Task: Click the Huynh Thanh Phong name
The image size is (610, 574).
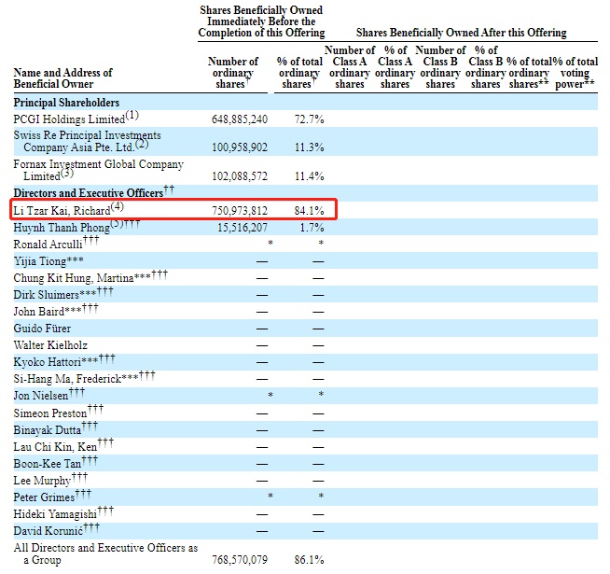Action: (x=61, y=228)
